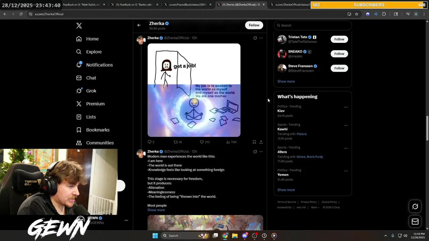Open the Kawhi trending topic
This screenshot has width=429, height=241.
(x=283, y=129)
